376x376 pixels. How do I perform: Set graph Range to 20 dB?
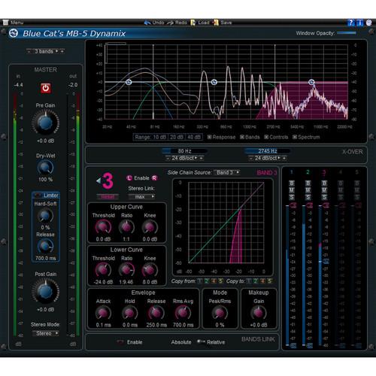177,137
